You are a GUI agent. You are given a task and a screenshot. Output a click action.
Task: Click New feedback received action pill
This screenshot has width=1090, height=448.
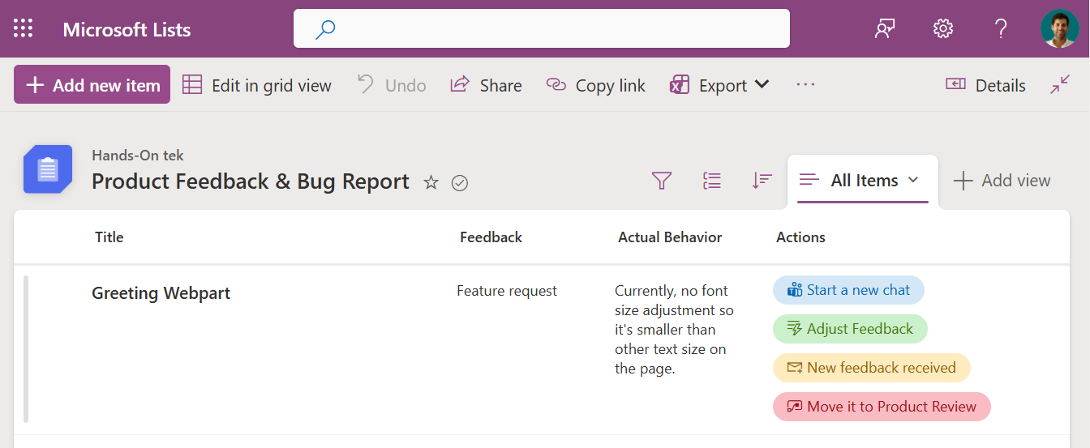click(x=871, y=368)
